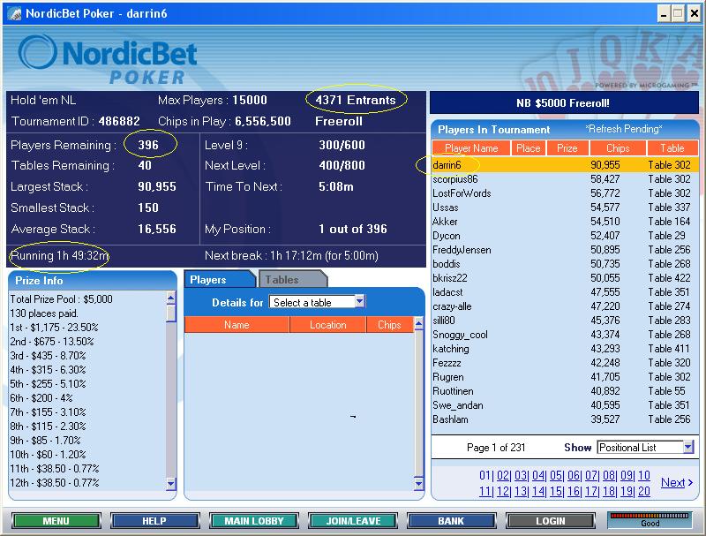Screen dimensions: 706x536
Task: Select player katching in the list
Action: coord(565,349)
